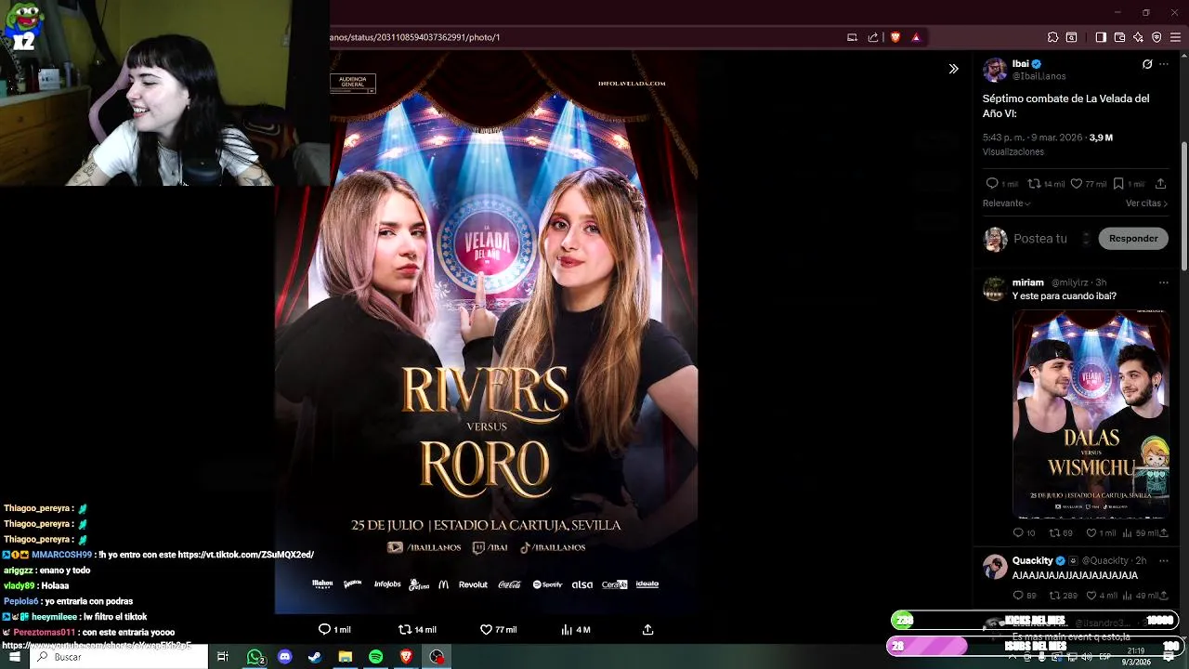
Task: Open the browser extensions puzzle icon
Action: click(1052, 37)
